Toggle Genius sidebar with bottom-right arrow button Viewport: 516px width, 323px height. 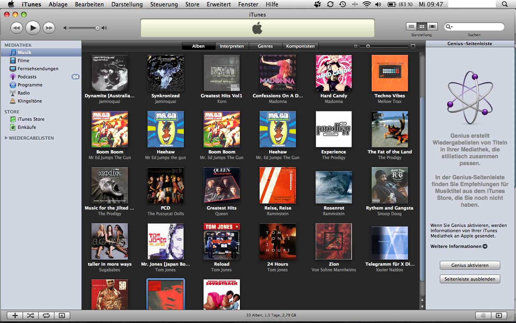(499, 316)
